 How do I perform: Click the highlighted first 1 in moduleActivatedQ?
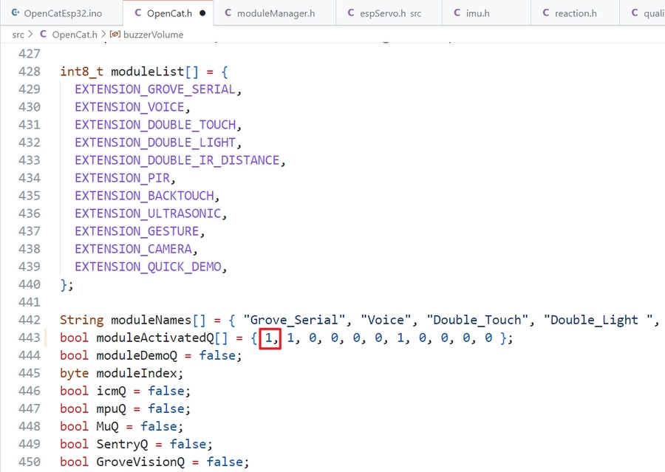pos(270,338)
